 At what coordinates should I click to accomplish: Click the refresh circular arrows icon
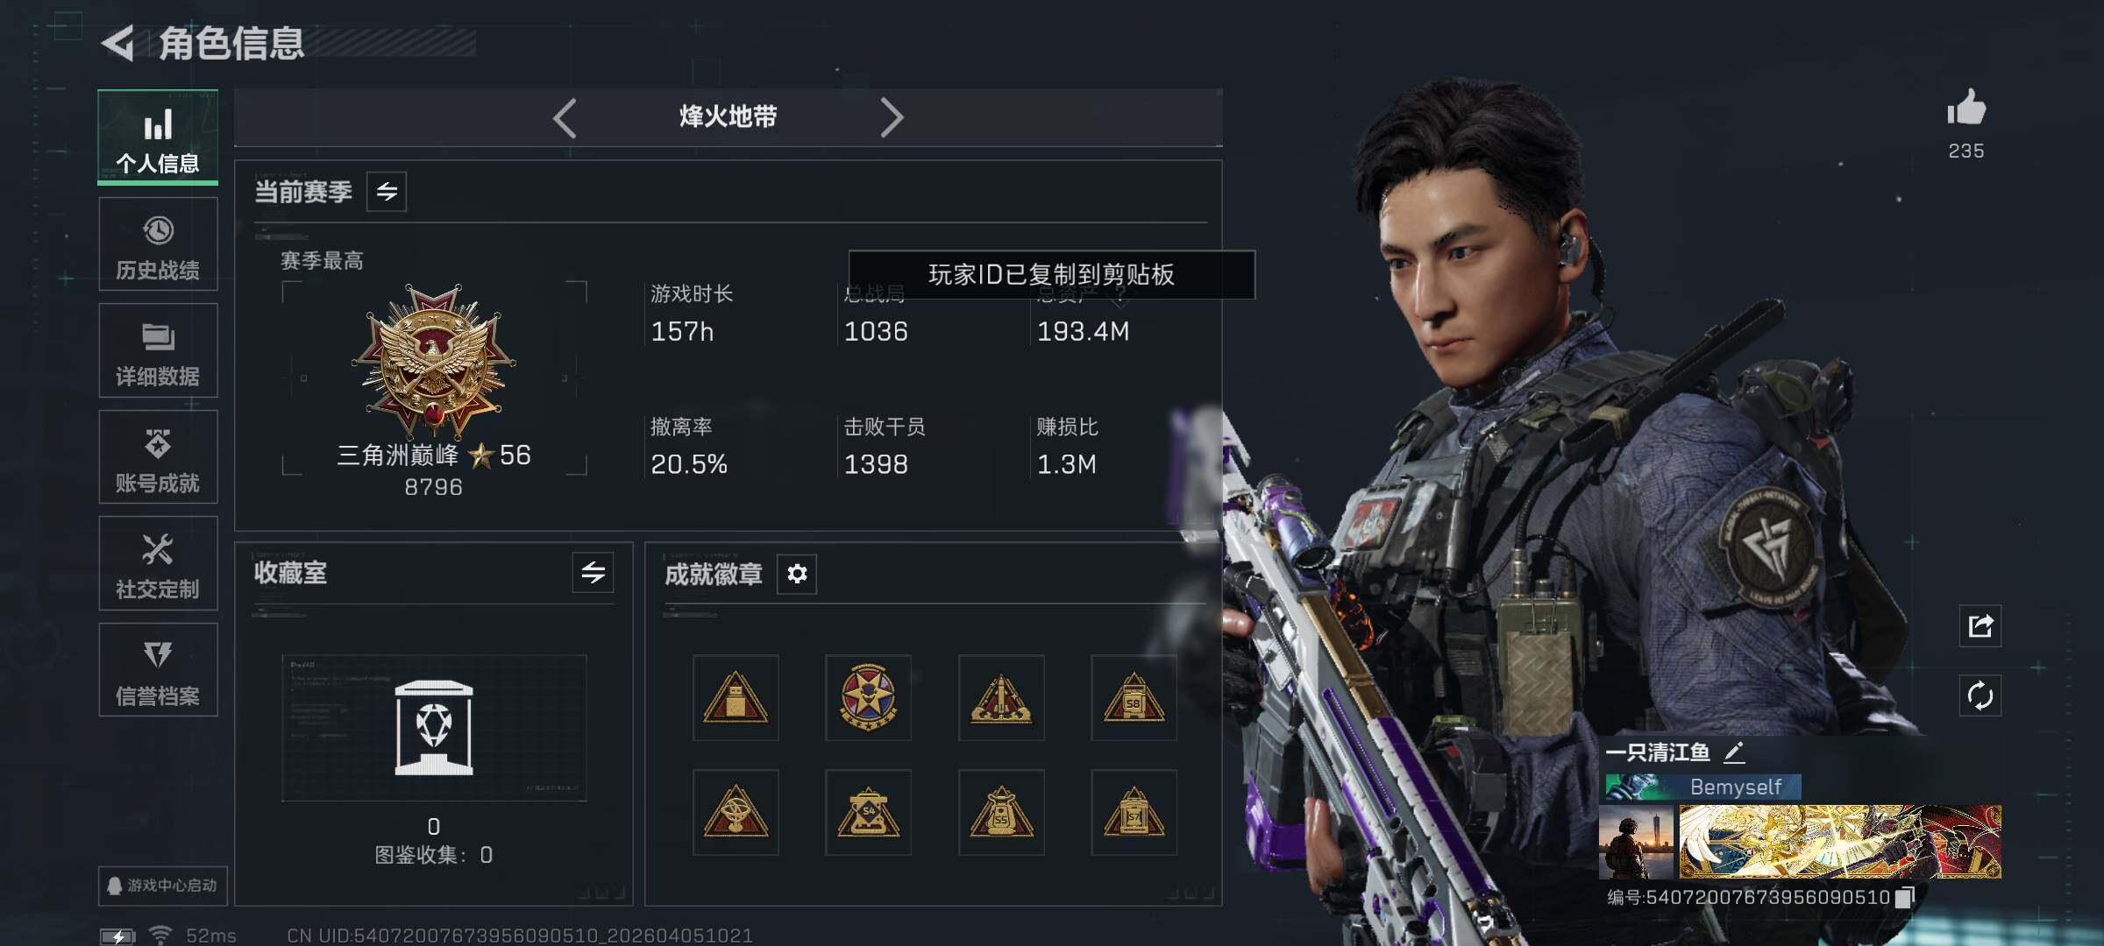click(x=1980, y=696)
